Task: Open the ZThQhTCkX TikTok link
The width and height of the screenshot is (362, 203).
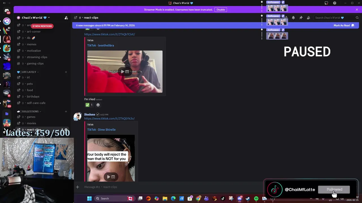Action: [x=109, y=34]
